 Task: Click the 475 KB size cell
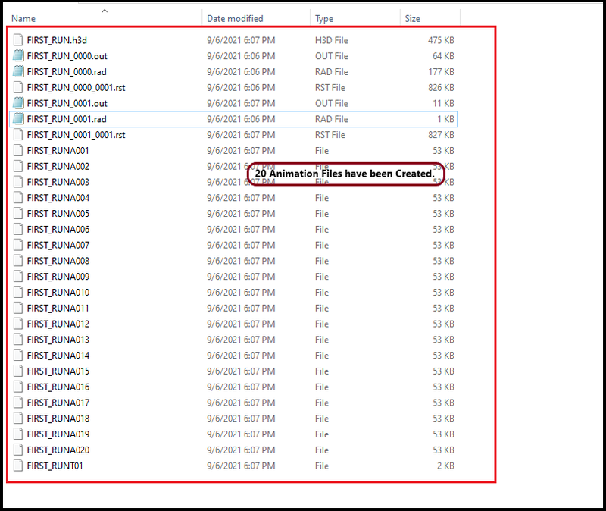pyautogui.click(x=441, y=40)
